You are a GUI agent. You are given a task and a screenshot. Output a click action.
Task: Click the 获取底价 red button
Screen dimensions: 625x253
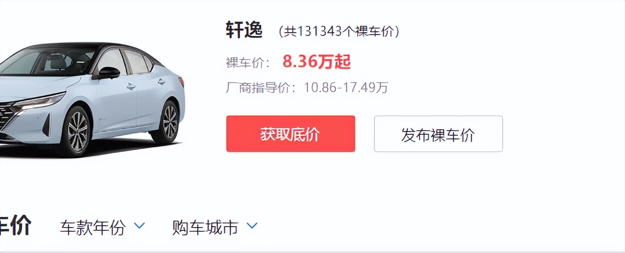(290, 134)
